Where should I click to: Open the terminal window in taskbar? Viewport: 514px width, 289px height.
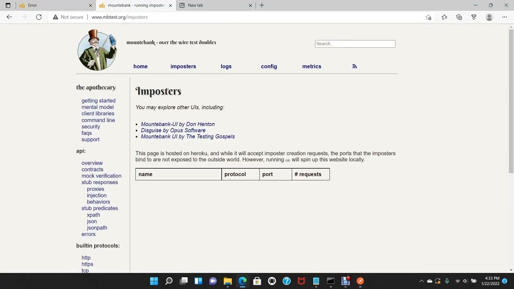(330, 281)
